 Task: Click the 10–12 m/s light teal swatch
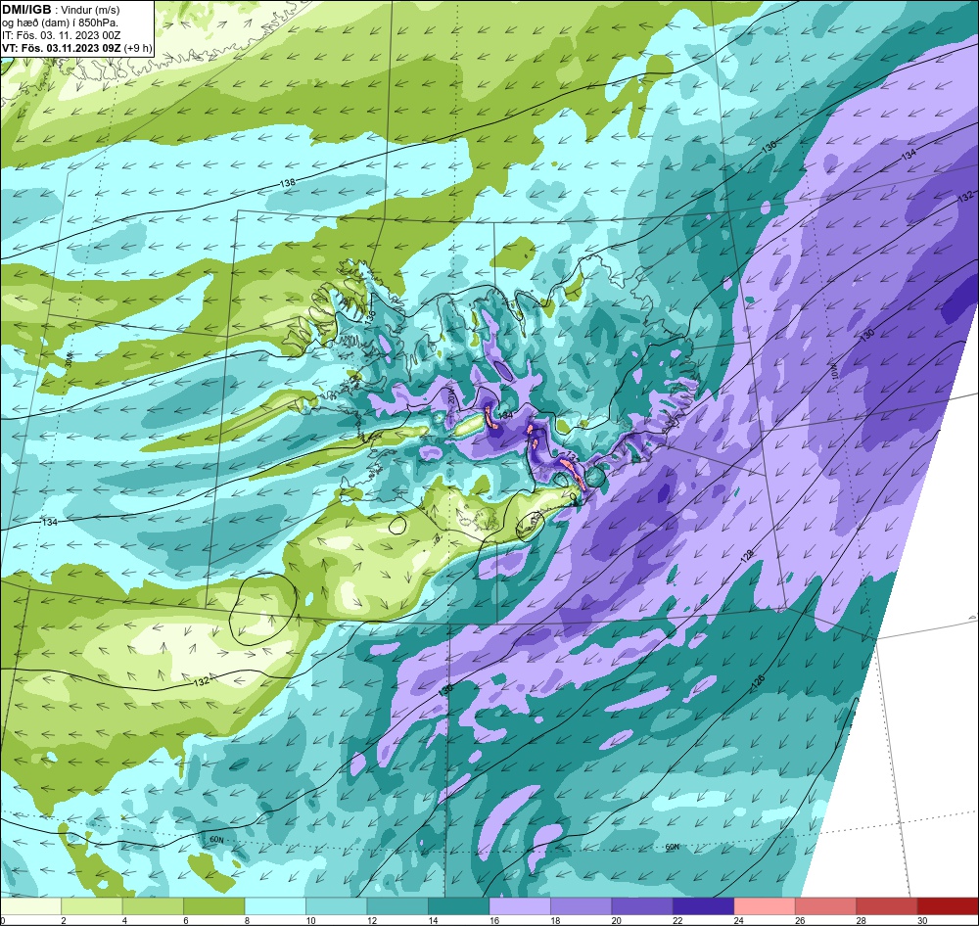click(337, 906)
